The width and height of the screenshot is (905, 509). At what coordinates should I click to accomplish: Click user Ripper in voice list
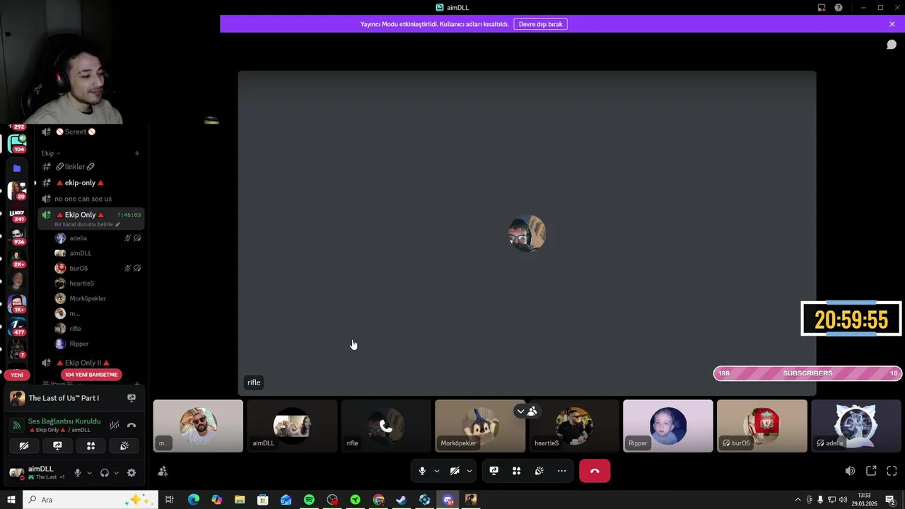tap(98, 344)
